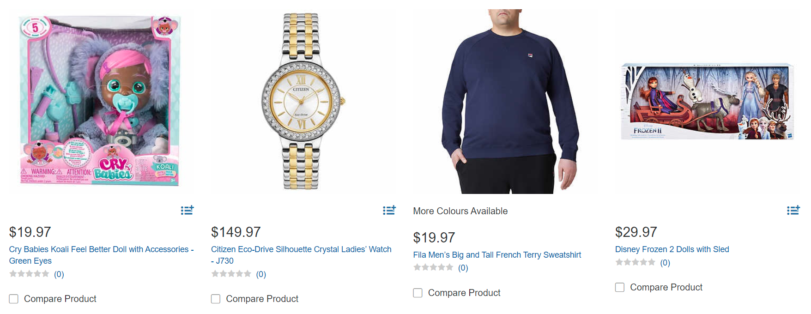Tick Compare Product for Fila sweatshirt

[x=418, y=293]
